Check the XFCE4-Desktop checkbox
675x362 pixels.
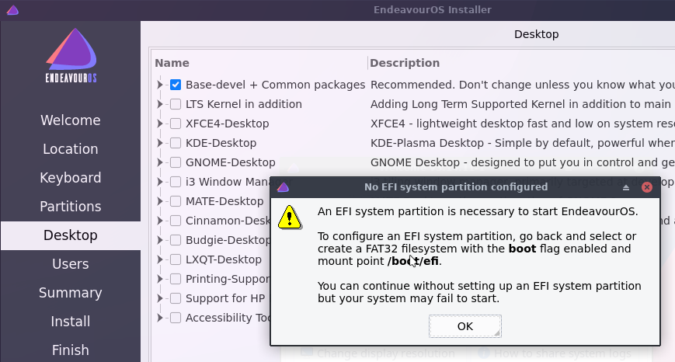tap(176, 124)
